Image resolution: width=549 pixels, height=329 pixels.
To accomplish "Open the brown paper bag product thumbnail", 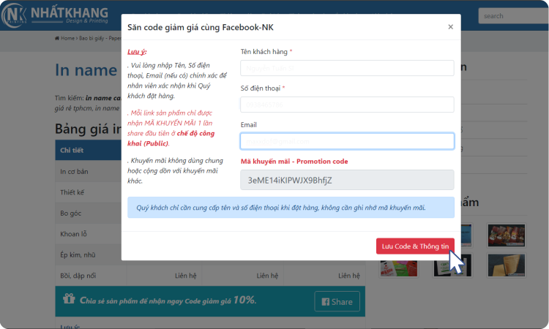I will (507, 265).
